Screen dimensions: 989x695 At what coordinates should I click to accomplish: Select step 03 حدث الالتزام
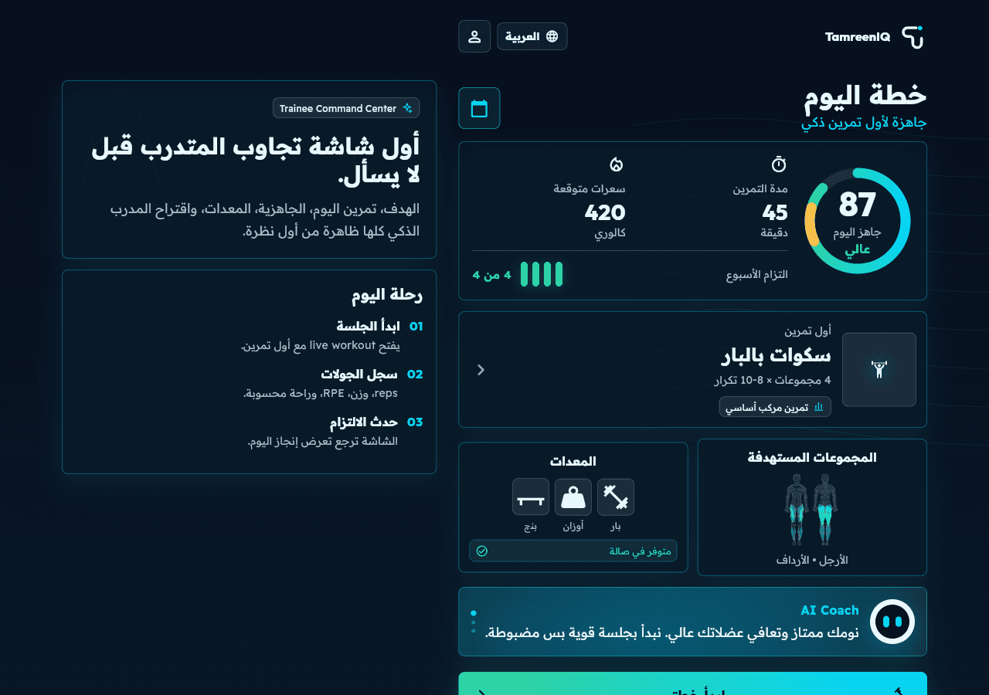(335, 431)
